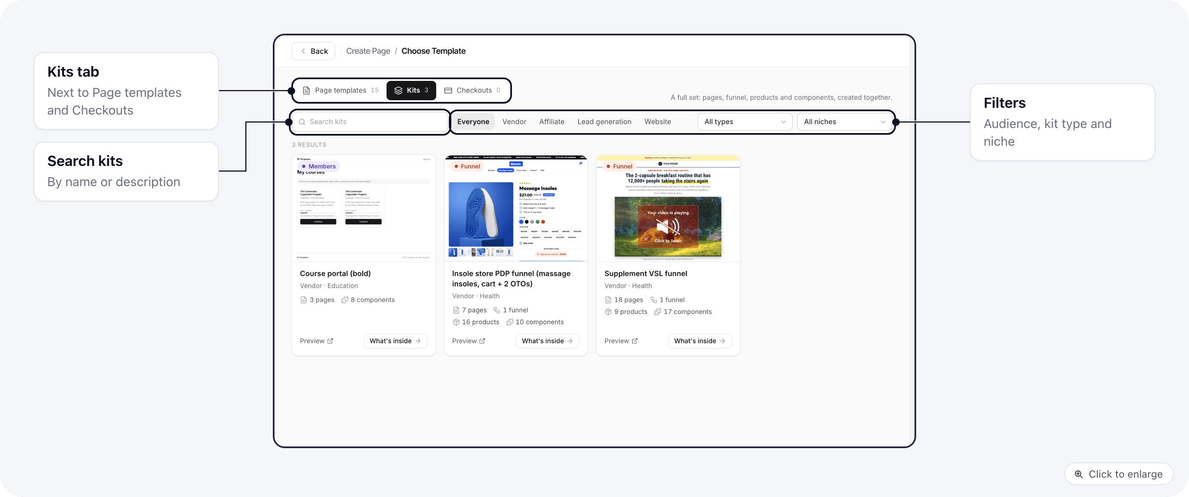The image size is (1189, 497).
Task: Click the box icon beside 9 products
Action: [x=608, y=312]
